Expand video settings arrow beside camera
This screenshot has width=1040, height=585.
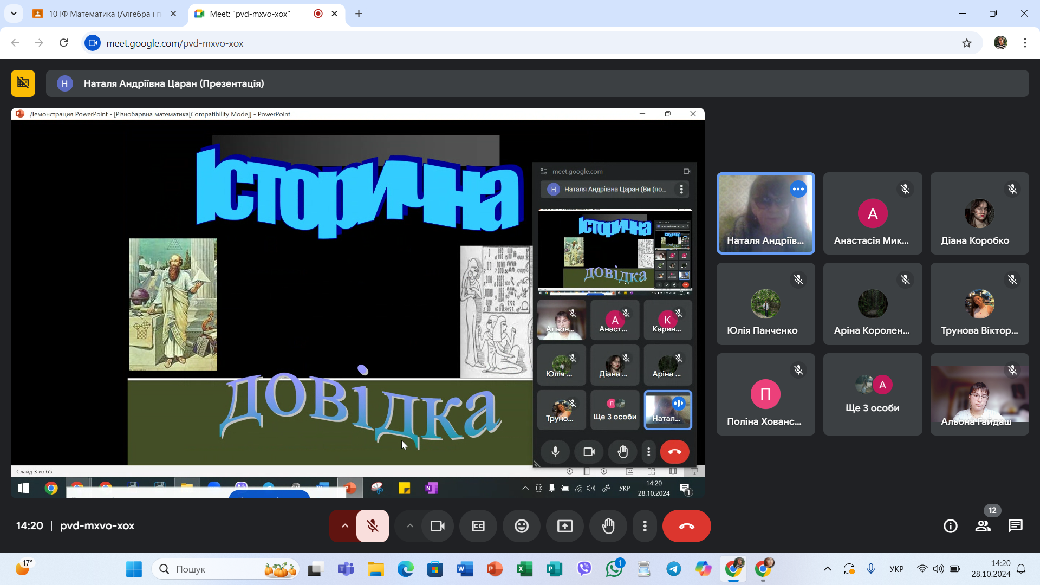pos(410,526)
